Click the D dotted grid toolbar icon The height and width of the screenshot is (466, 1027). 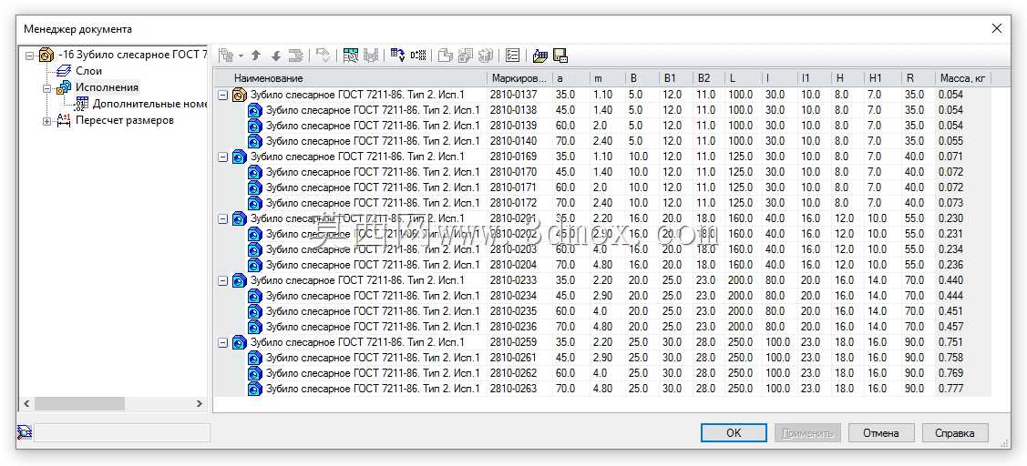pyautogui.click(x=418, y=56)
